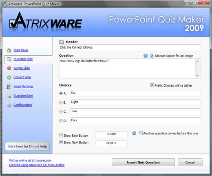This screenshot has width=212, height=176.
Task: Click the Header section icon
Action: (x=62, y=42)
